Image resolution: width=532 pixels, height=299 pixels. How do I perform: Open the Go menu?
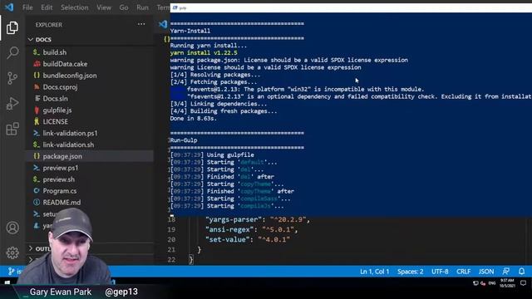pos(124,7)
